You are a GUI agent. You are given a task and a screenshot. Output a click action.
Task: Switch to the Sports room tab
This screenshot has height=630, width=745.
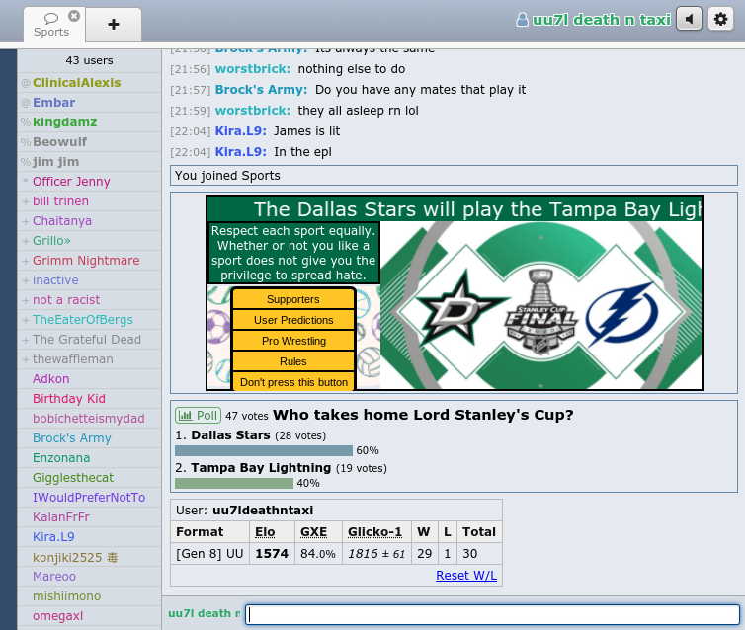(51, 25)
